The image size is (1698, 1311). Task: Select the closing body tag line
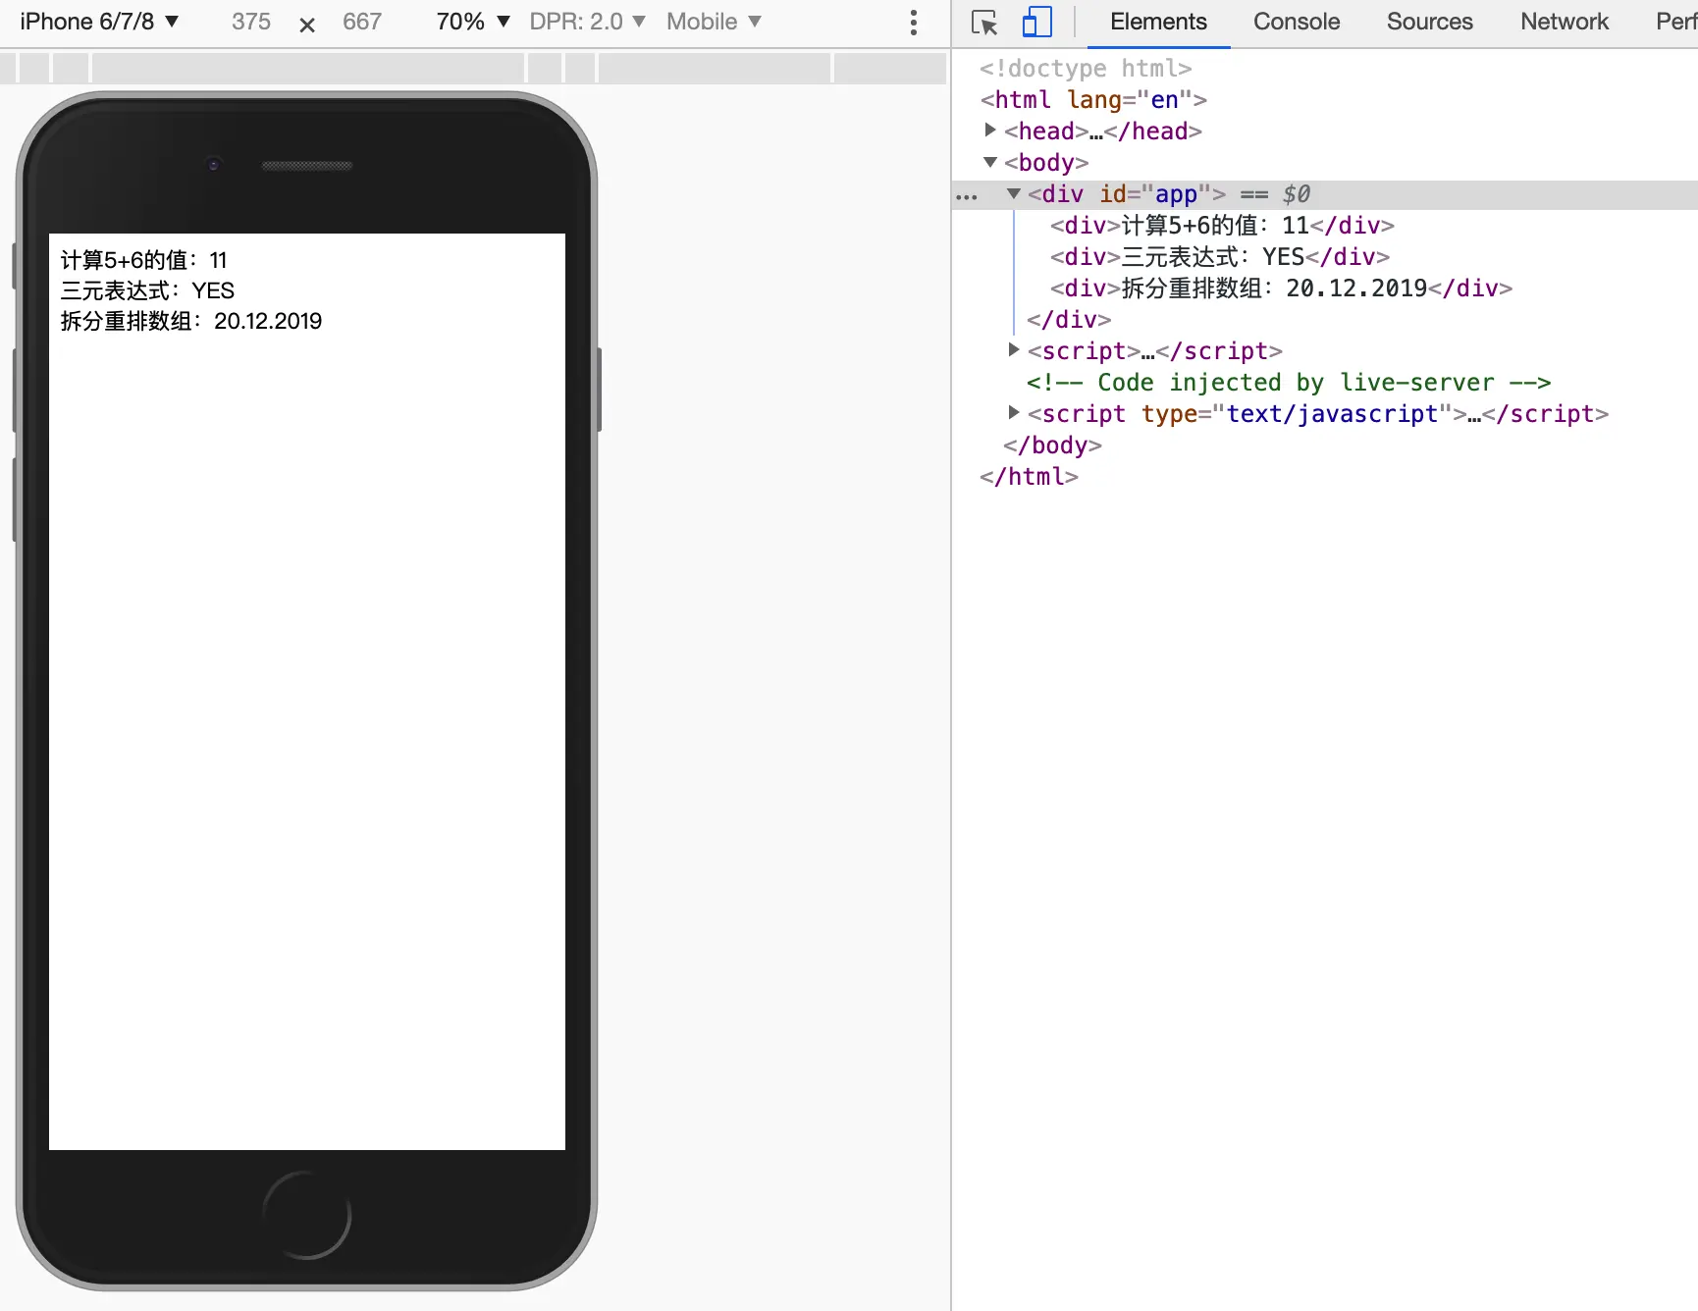point(1052,445)
